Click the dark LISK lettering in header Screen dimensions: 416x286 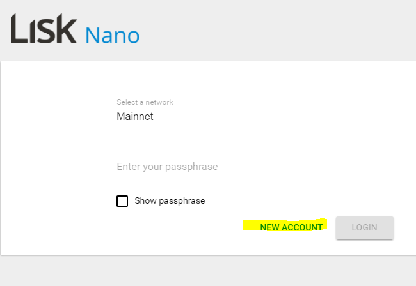44,29
